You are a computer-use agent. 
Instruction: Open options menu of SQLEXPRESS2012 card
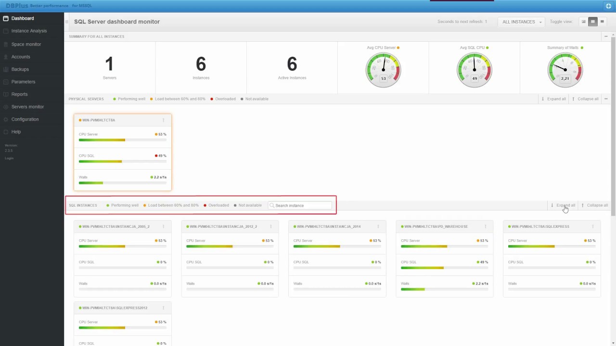coord(163,308)
